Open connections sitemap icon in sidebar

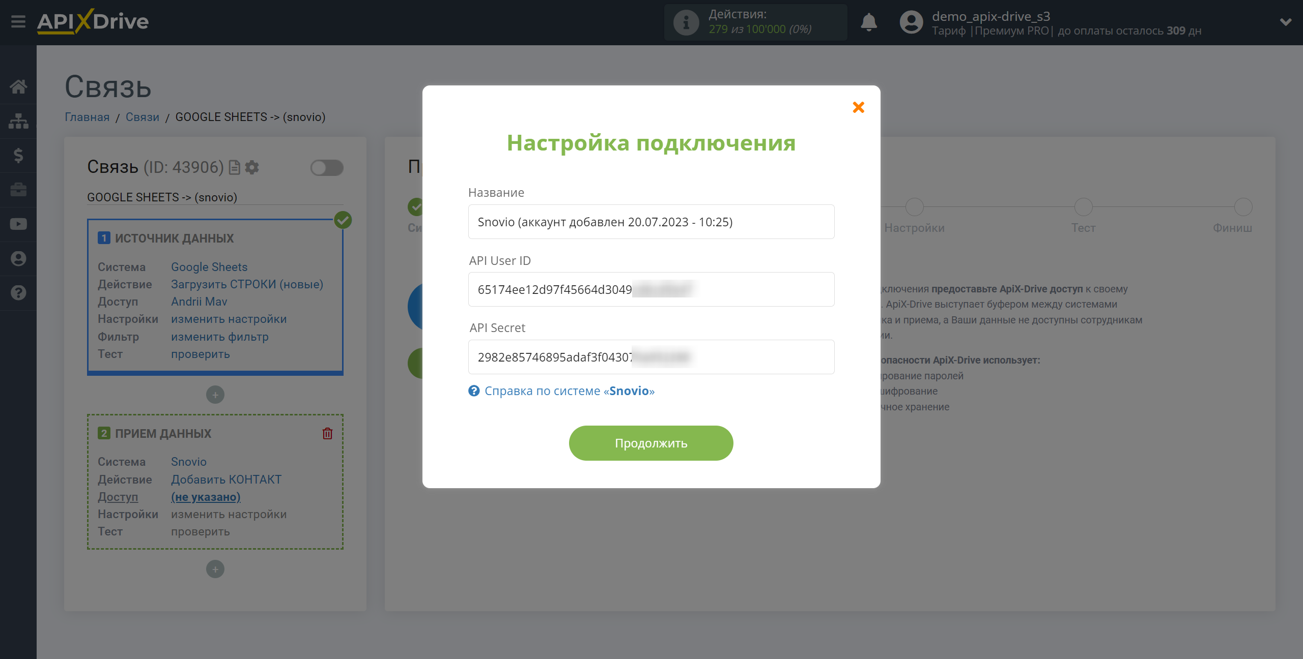point(18,121)
